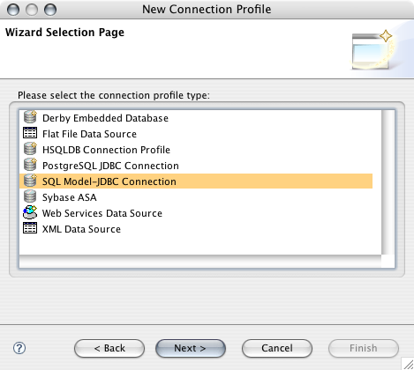Click the SQL Model-JDBC Connection database icon
The image size is (414, 370).
30,181
